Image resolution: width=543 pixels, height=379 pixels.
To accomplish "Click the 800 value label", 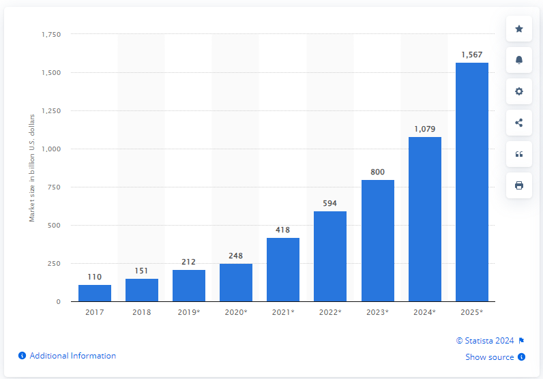I will click(x=377, y=172).
